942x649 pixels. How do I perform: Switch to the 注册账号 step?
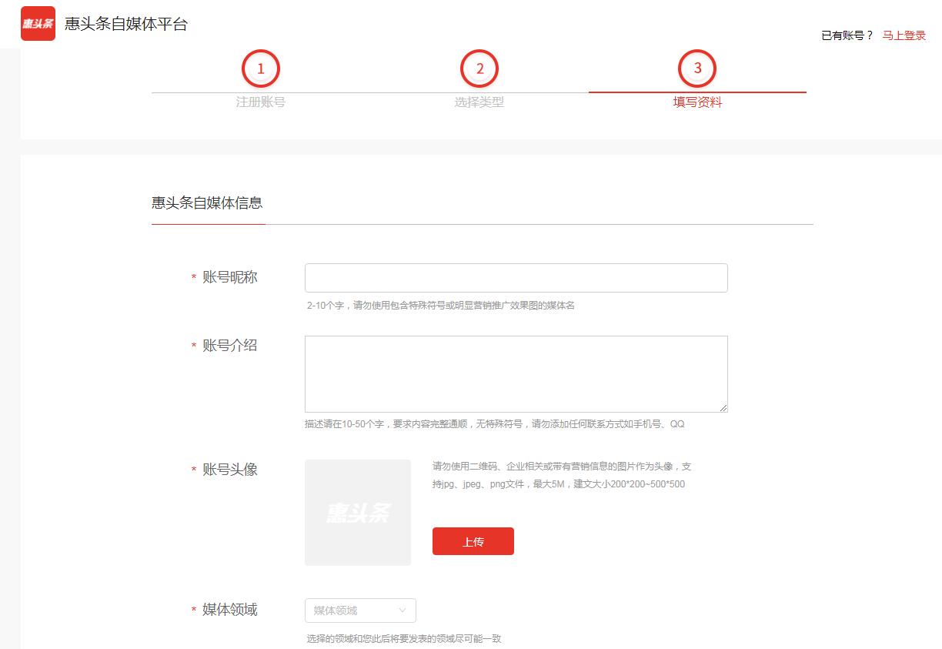[x=261, y=102]
